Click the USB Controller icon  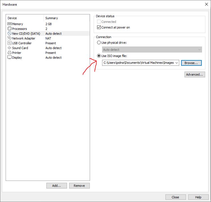click(x=9, y=43)
